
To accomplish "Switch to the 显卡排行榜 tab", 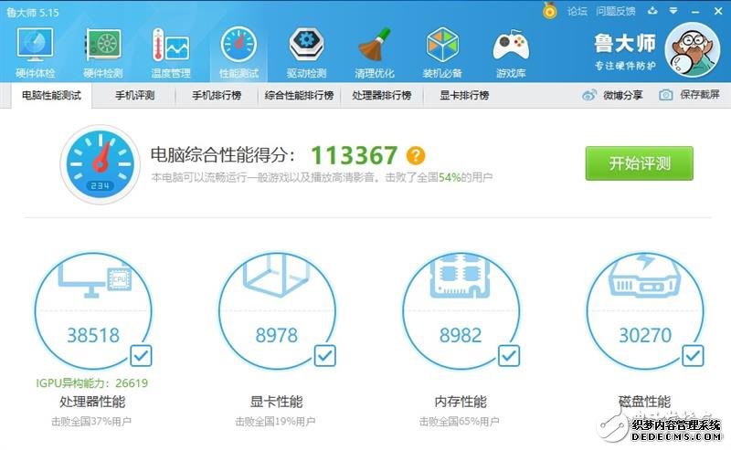I will tap(464, 96).
